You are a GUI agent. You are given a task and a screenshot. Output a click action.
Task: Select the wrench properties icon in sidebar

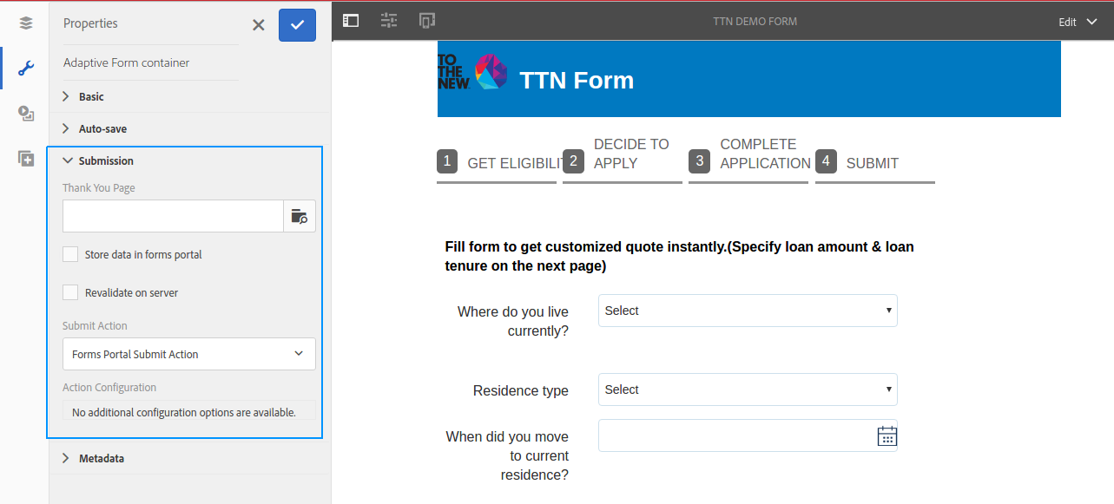(25, 69)
